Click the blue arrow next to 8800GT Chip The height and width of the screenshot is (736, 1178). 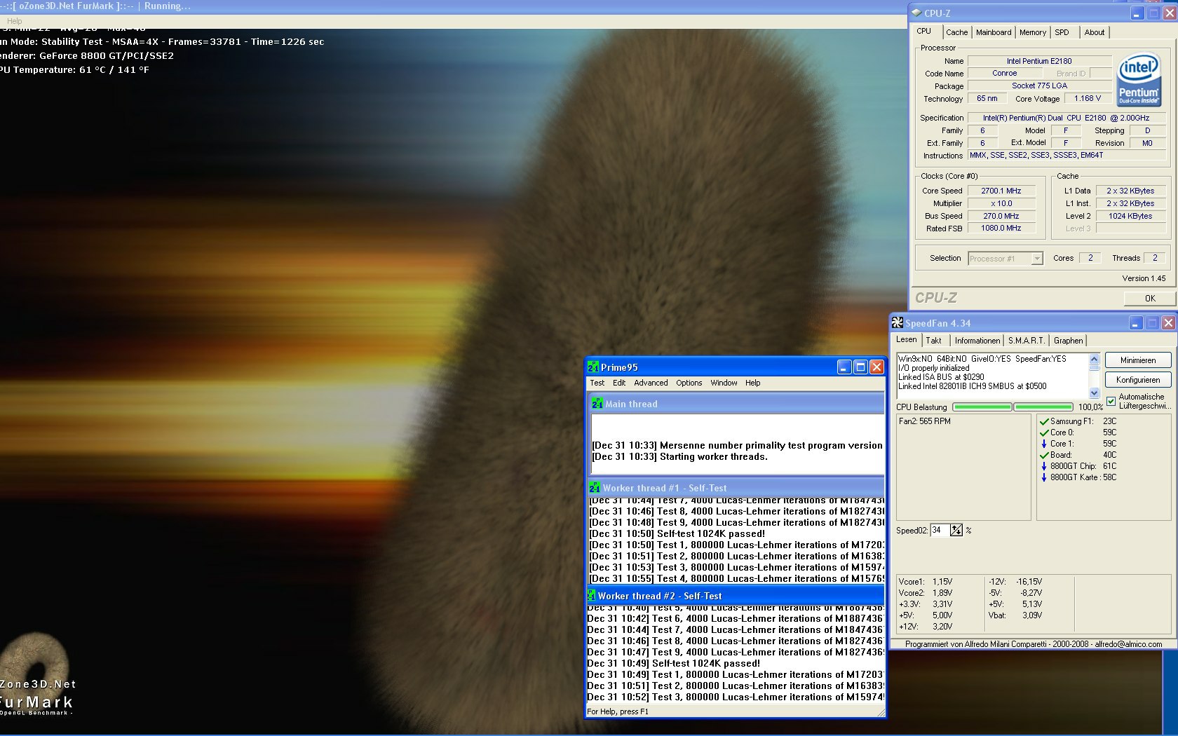pyautogui.click(x=1044, y=466)
